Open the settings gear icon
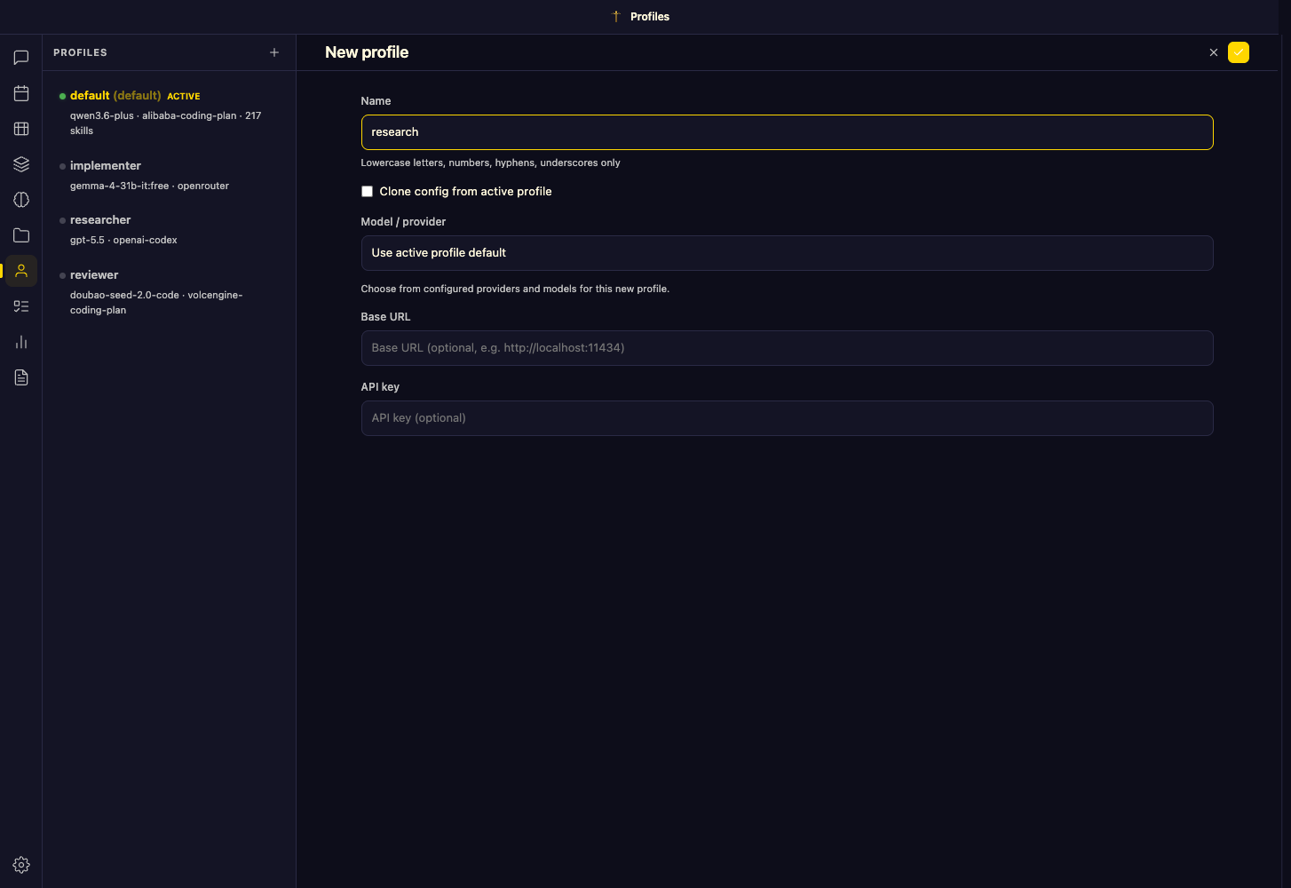1291x888 pixels. pyautogui.click(x=21, y=865)
